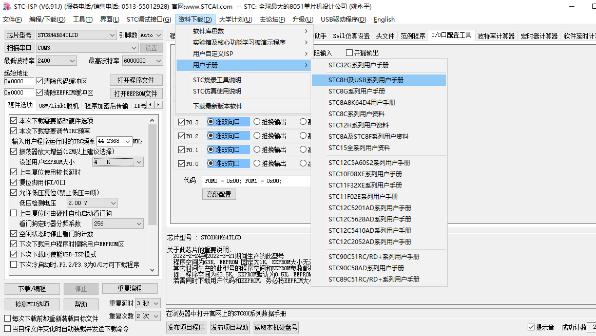Select 推挽输出 for P0.2
596x336 pixels.
coord(257,136)
